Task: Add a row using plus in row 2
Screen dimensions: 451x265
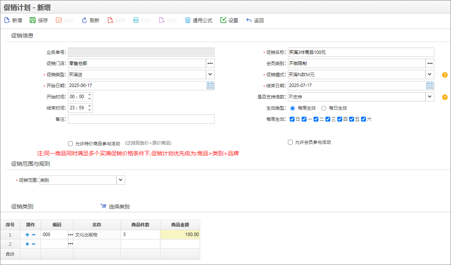Action: [x=27, y=244]
